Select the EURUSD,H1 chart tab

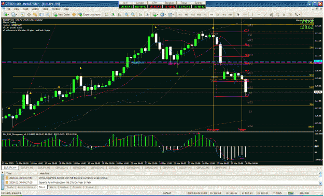point(115,168)
